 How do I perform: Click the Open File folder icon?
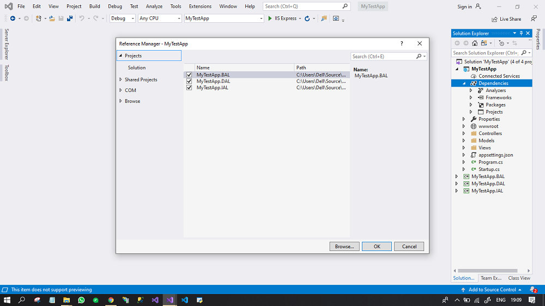[x=52, y=19]
